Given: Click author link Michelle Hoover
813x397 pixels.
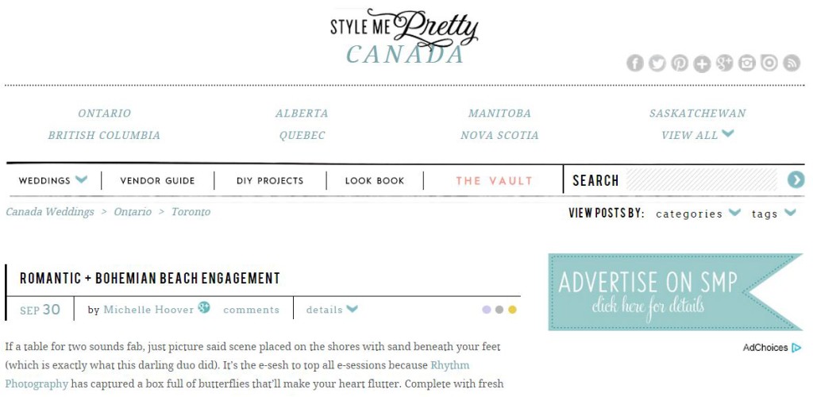Looking at the screenshot, I should point(148,310).
